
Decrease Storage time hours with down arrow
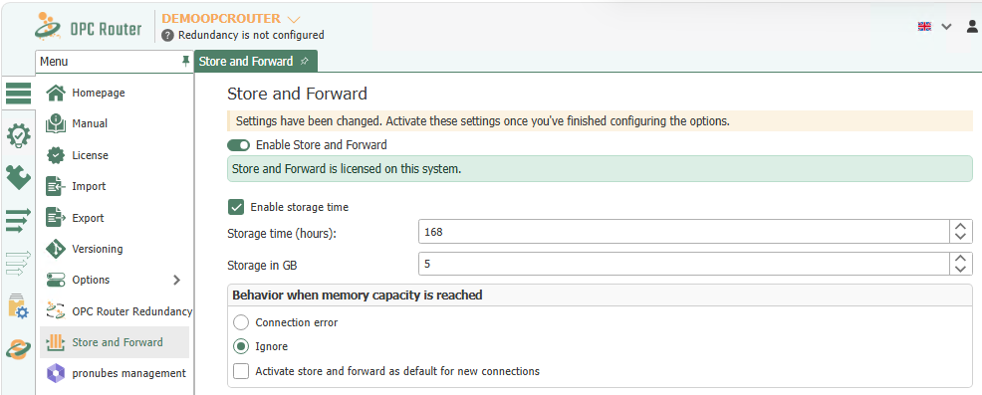[x=960, y=237]
